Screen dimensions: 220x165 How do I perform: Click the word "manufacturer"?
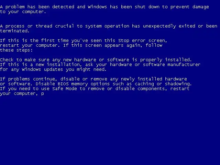(x=184, y=65)
